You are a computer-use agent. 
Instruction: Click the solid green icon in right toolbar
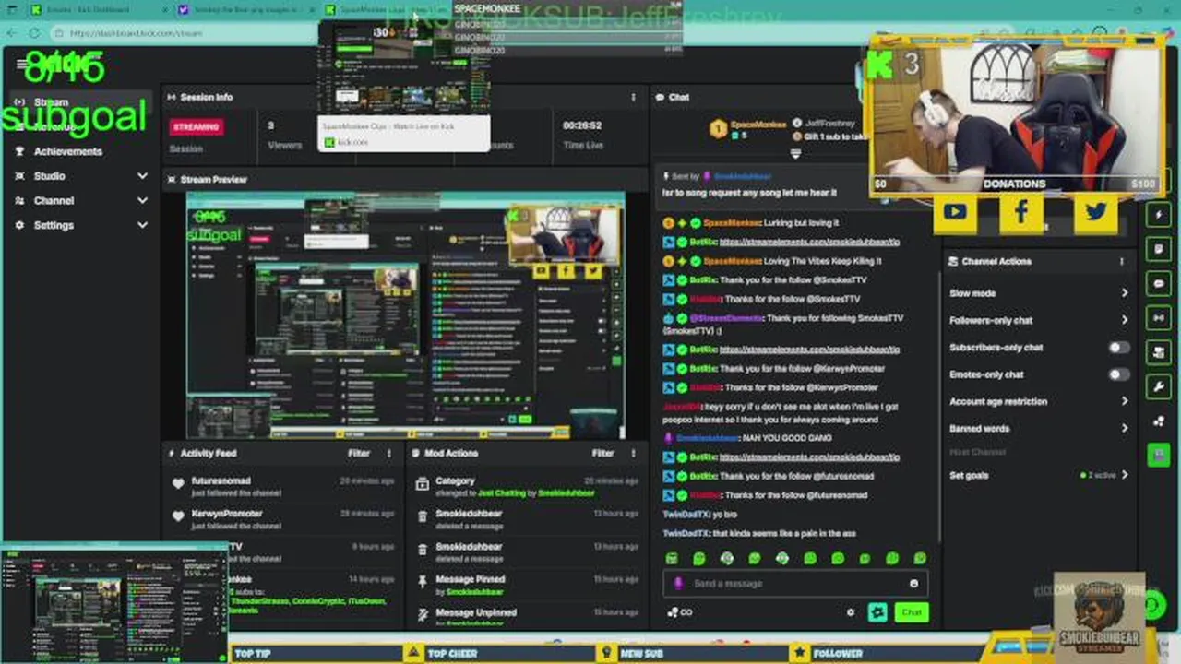[x=1159, y=456]
